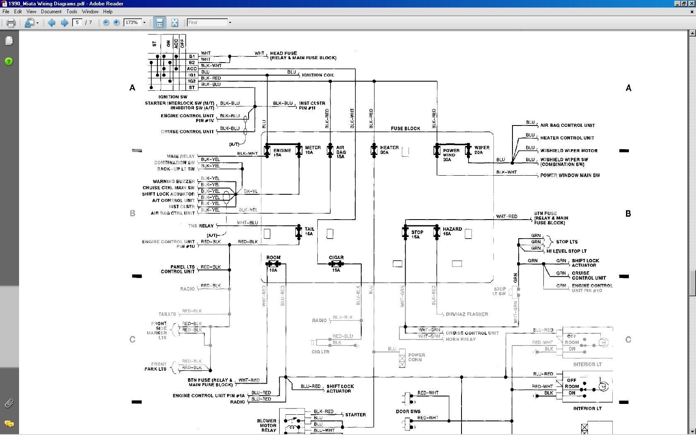
Task: Click the 'FRONT PARK LTS' label
Action: (x=155, y=367)
